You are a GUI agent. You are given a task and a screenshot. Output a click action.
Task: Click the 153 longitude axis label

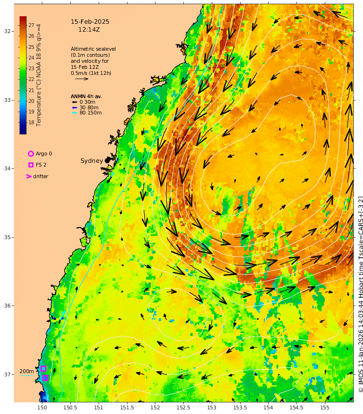coord(212,407)
